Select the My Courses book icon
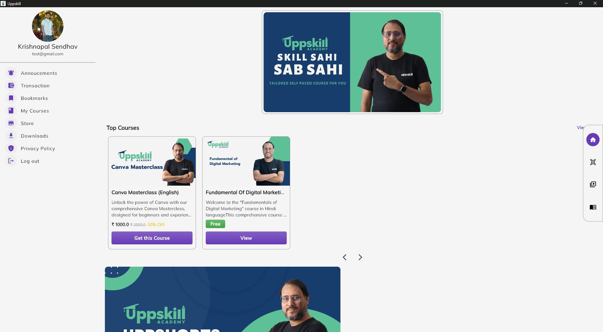Viewport: 603px width, 332px height. pyautogui.click(x=11, y=111)
